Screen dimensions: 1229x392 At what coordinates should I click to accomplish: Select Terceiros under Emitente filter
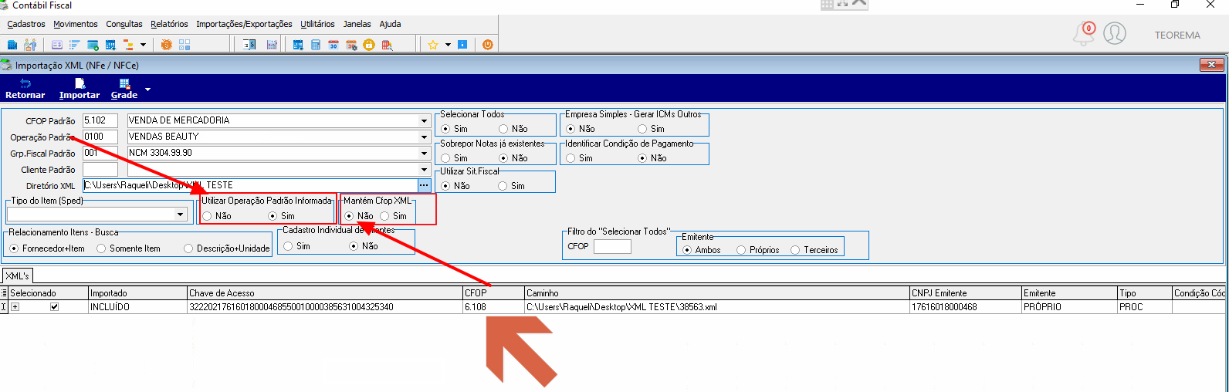point(795,250)
